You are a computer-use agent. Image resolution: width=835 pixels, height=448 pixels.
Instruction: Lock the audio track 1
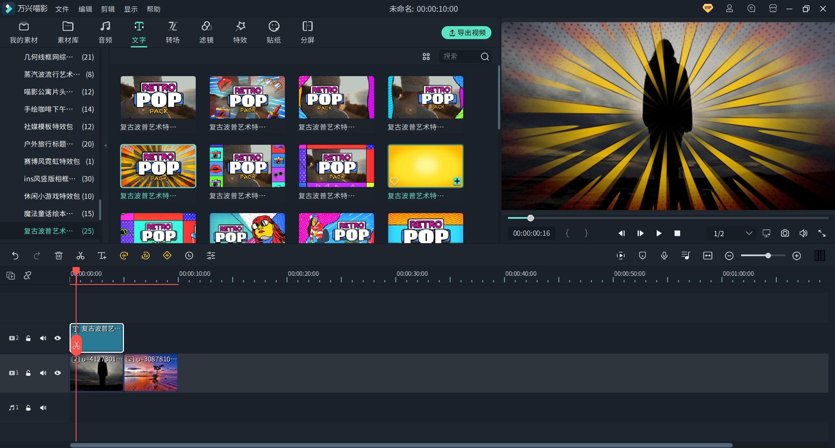(x=28, y=408)
